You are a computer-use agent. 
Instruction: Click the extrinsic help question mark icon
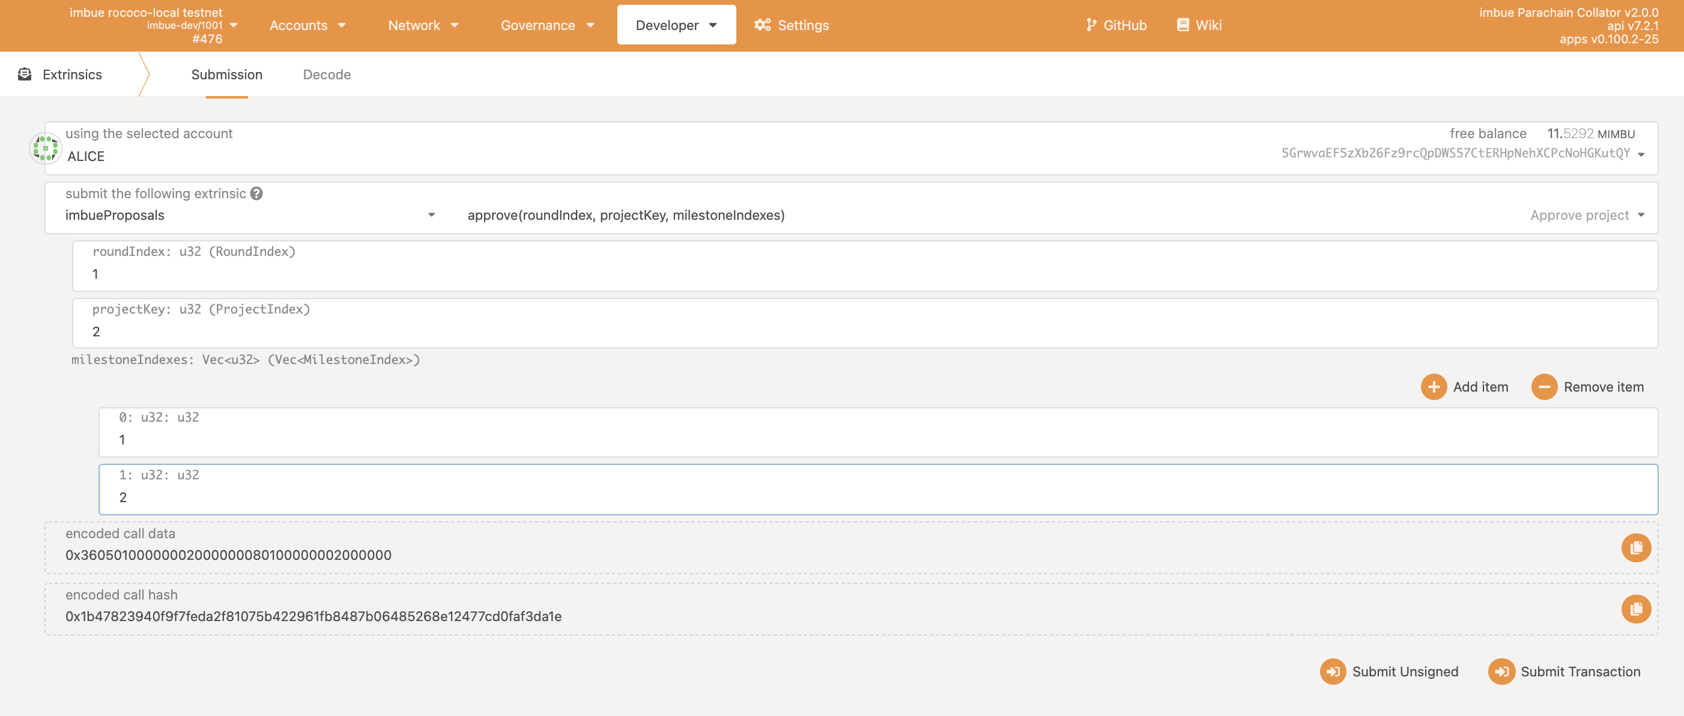coord(256,193)
